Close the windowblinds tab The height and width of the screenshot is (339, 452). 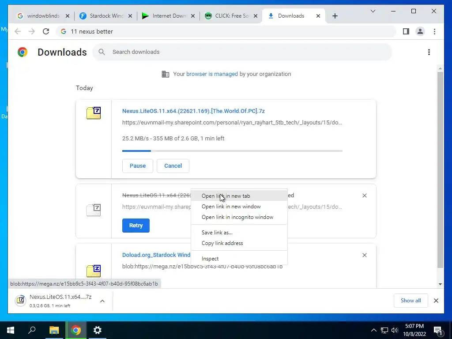pos(68,16)
